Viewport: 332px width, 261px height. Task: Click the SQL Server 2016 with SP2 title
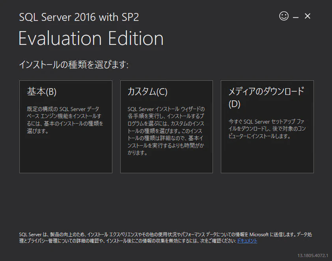[x=79, y=17]
